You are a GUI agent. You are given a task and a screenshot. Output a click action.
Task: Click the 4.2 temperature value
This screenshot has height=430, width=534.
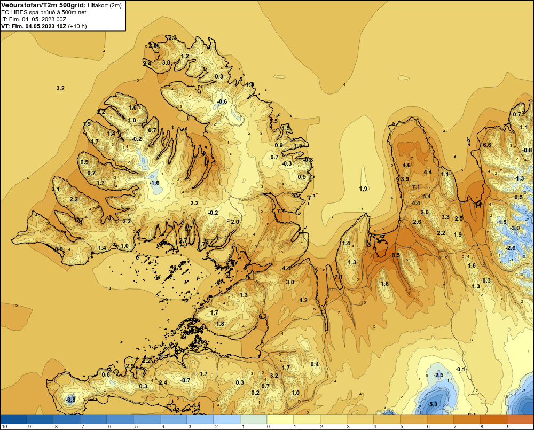(303, 301)
